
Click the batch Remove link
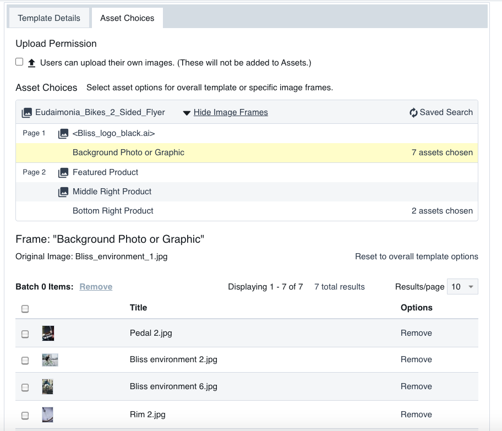click(x=96, y=287)
